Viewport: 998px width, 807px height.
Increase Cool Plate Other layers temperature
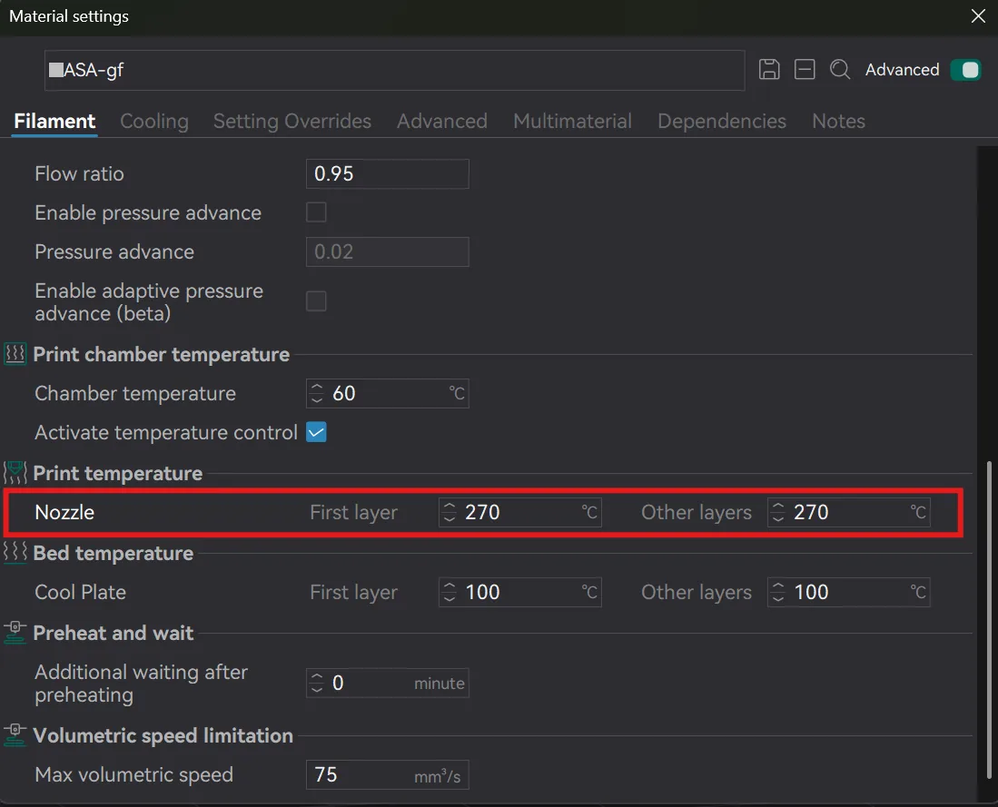tap(777, 586)
